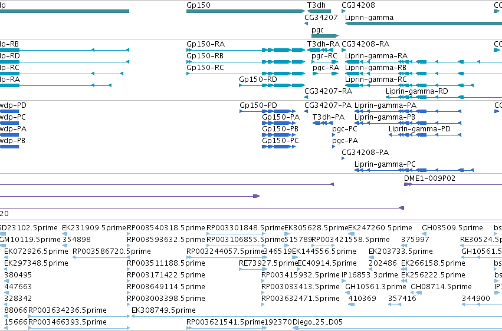Select the wdp-PC protein label
502x331 pixels.
point(13,117)
